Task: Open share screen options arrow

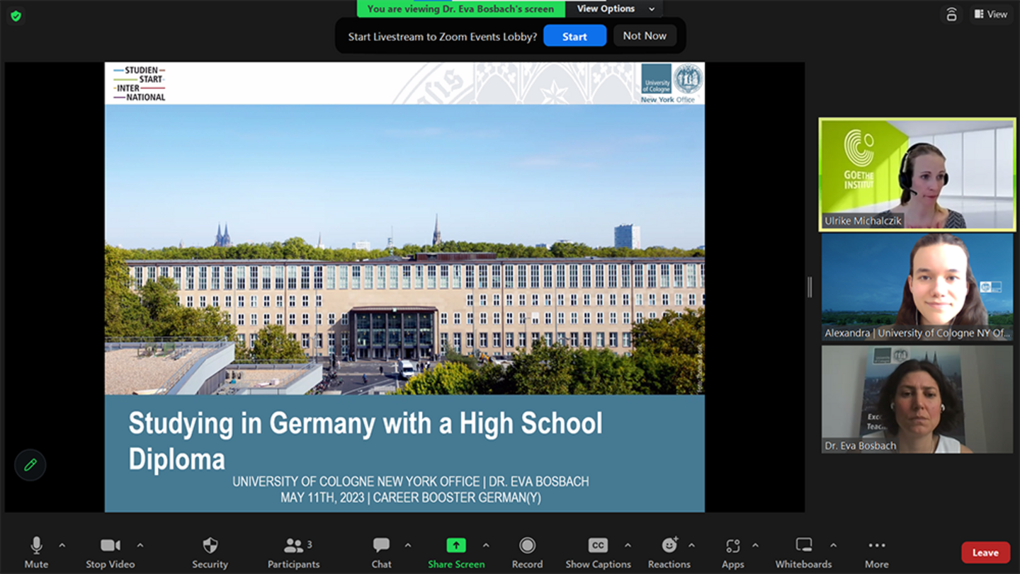Action: click(486, 546)
